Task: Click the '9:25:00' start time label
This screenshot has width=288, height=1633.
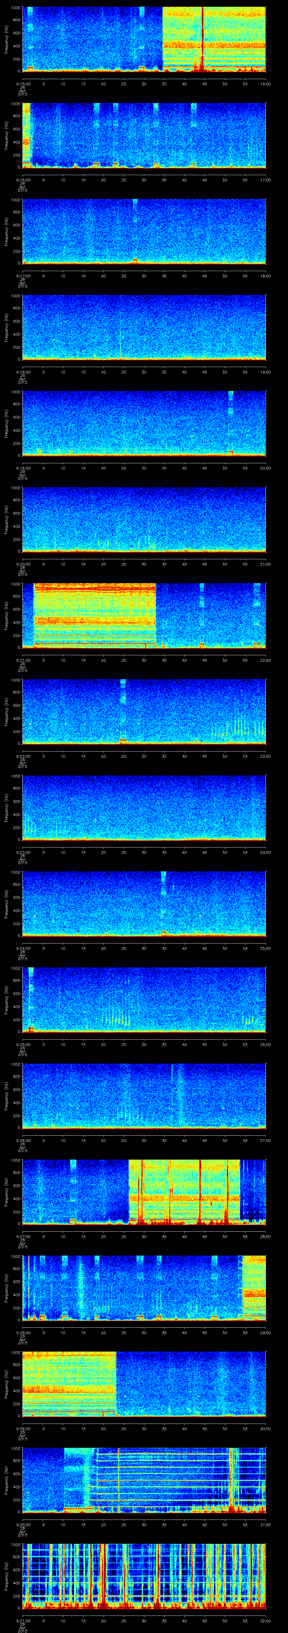Action: tap(23, 1044)
